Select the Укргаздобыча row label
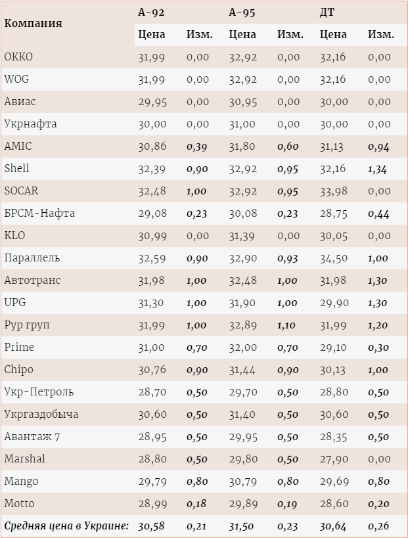Viewport: 408px width, 538px height. click(x=41, y=415)
